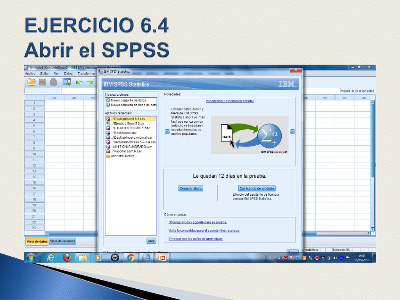Select row header 23 in data grid
Screen dimensions: 400x300
coord(34,228)
